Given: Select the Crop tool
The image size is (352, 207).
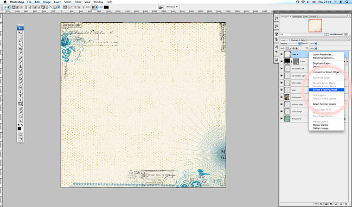Looking at the screenshot, I should point(20,49).
